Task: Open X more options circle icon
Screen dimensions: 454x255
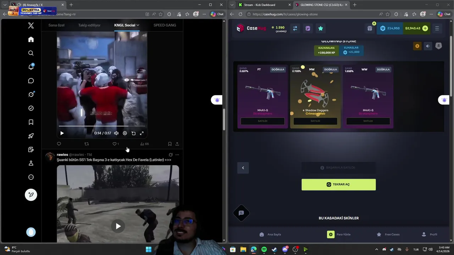Action: pyautogui.click(x=31, y=177)
